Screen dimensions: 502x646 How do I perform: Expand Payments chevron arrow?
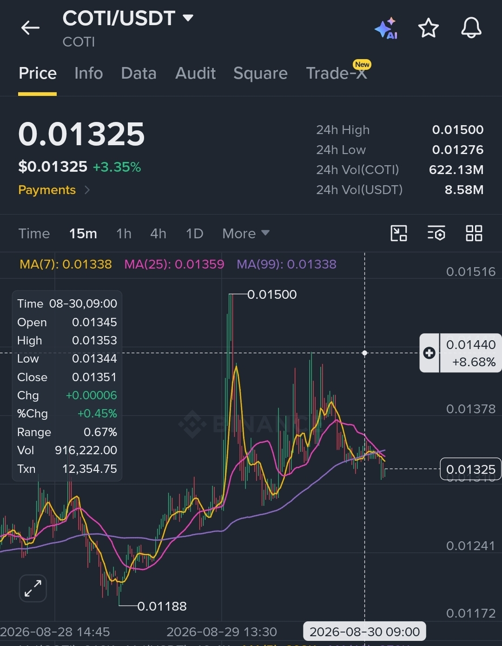[x=87, y=190]
